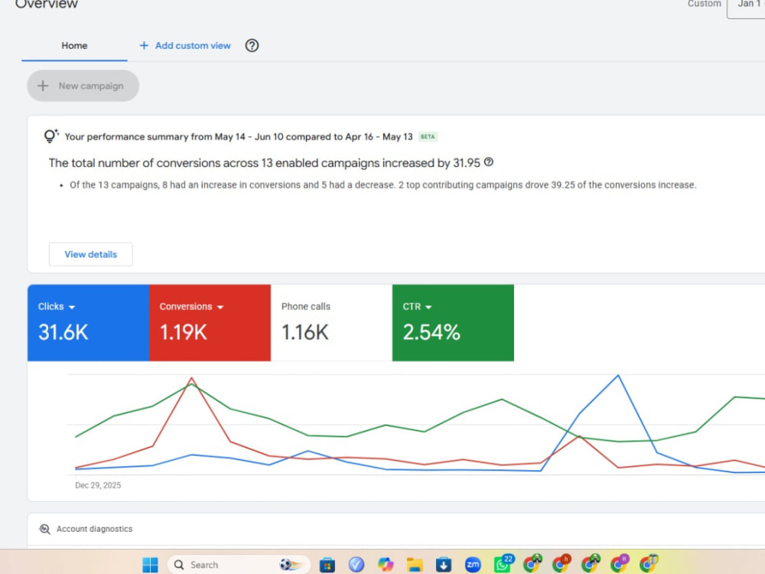The height and width of the screenshot is (574, 765).
Task: Click the Dec 29, 2025 axis label
Action: point(98,485)
